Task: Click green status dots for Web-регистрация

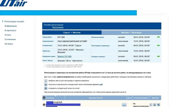Action: 158,37
